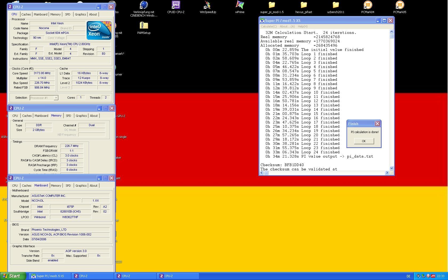
Task: Open the CINEBENCH Windows shortcut icon
Action: [x=144, y=9]
